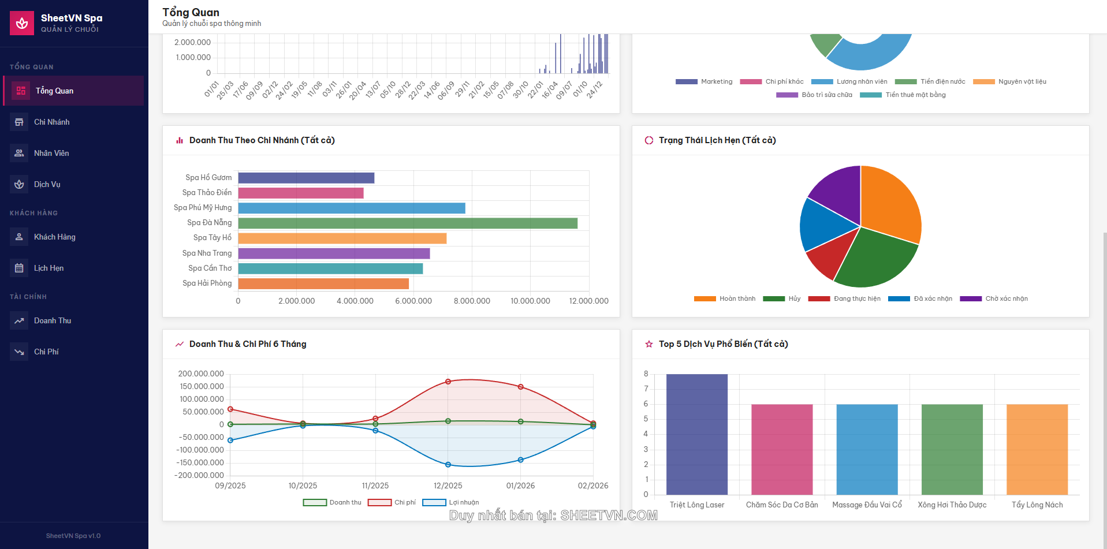Image resolution: width=1107 pixels, height=549 pixels.
Task: Click the Nhân Viên people icon
Action: [x=19, y=153]
